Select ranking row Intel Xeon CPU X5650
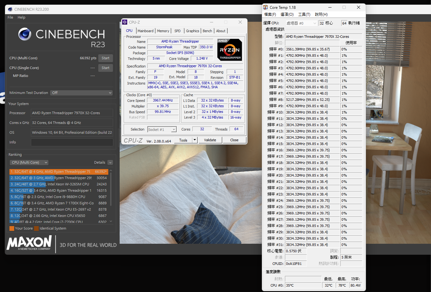The width and height of the screenshot is (431, 292). coord(59,216)
